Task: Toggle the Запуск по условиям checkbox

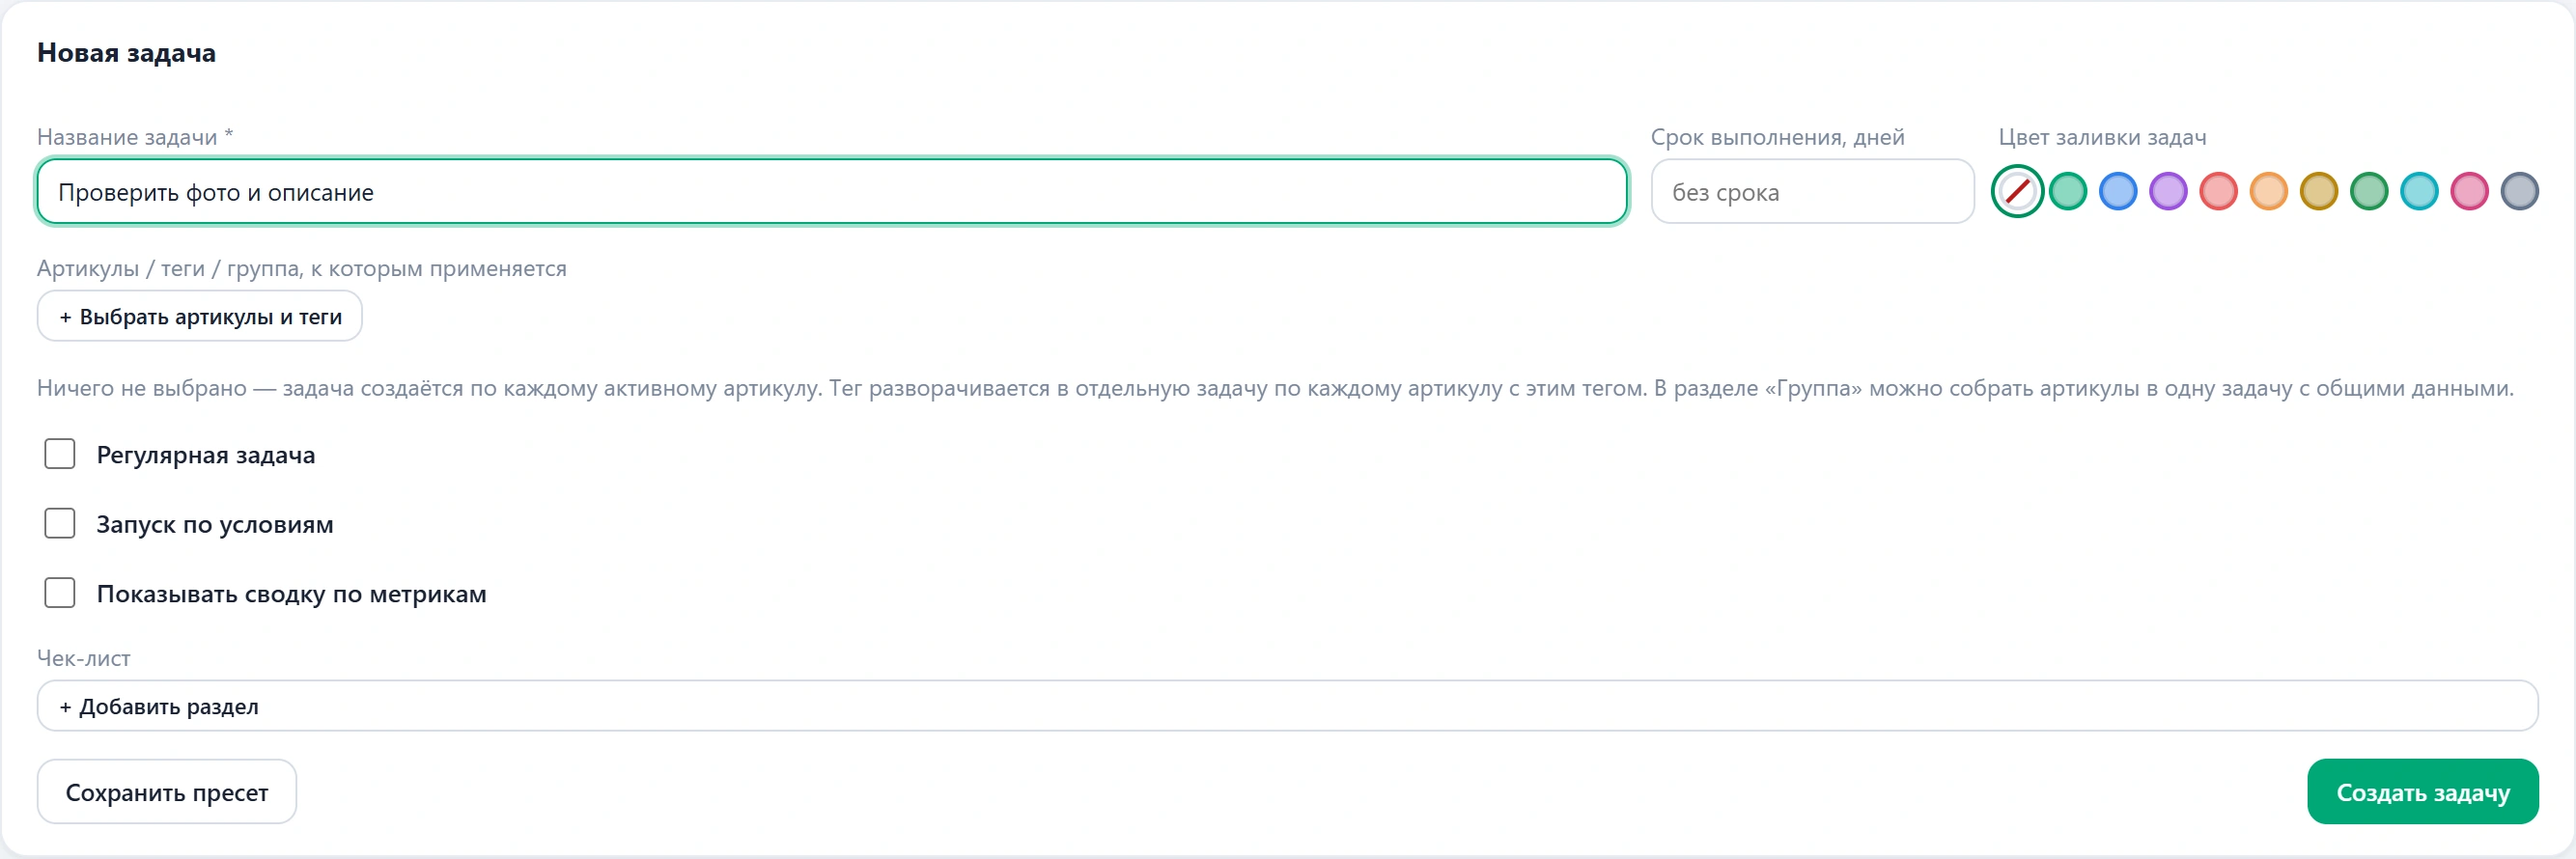Action: coord(60,523)
